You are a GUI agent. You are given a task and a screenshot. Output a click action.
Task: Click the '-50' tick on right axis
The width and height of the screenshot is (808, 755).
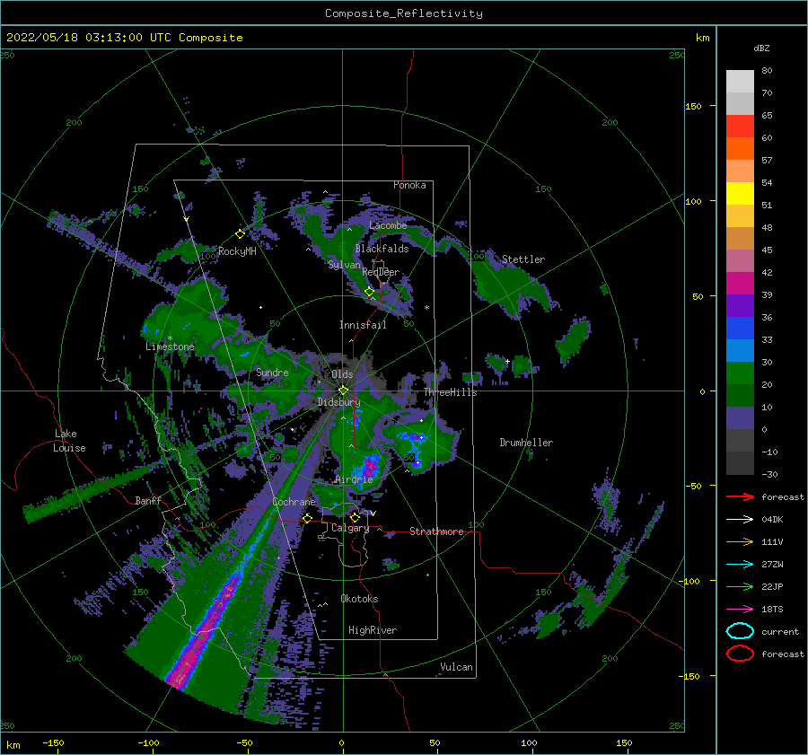[693, 486]
